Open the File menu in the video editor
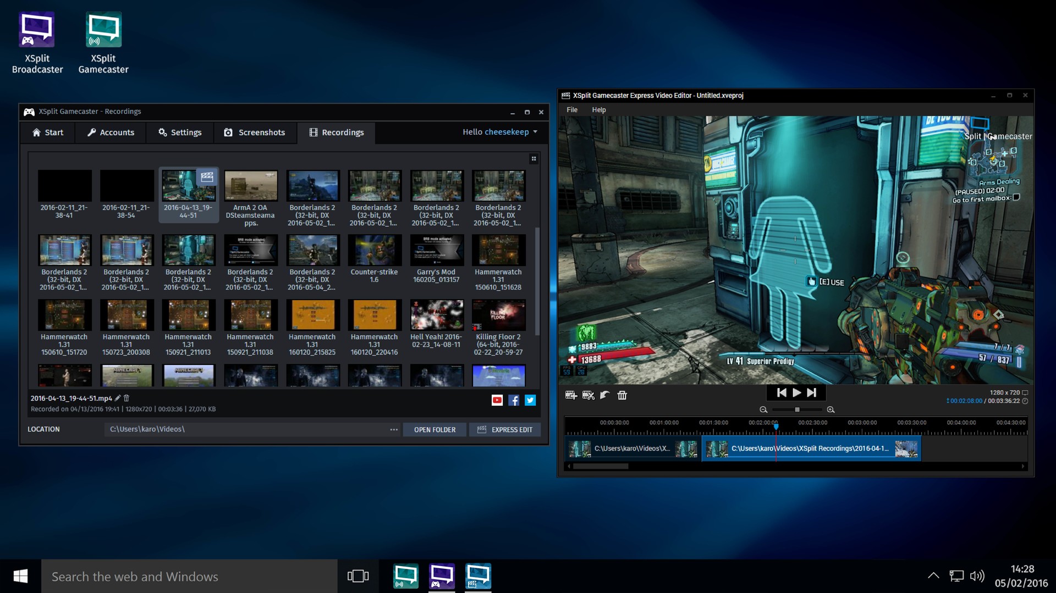Image resolution: width=1056 pixels, height=593 pixels. click(572, 109)
